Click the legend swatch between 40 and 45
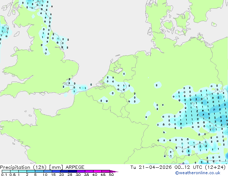 click(x=97, y=171)
